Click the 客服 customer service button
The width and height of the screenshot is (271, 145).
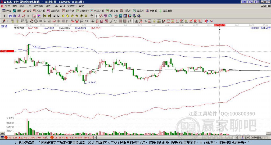[x=244, y=2]
